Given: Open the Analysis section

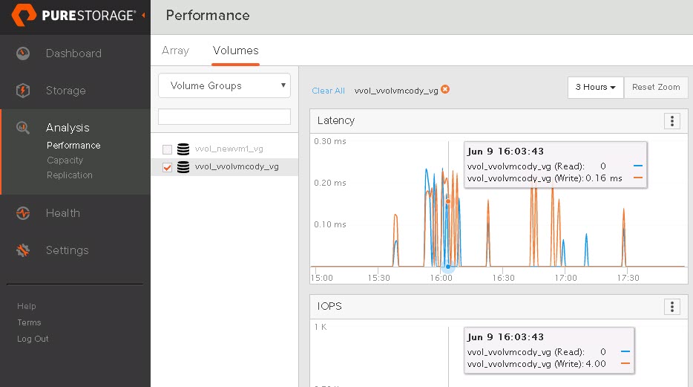Looking at the screenshot, I should (68, 128).
